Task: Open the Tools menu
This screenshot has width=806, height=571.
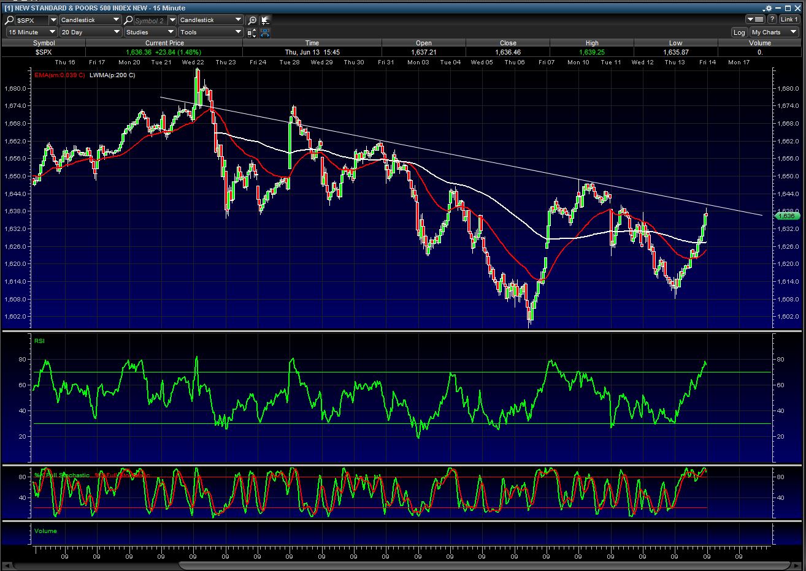Action: coord(211,32)
